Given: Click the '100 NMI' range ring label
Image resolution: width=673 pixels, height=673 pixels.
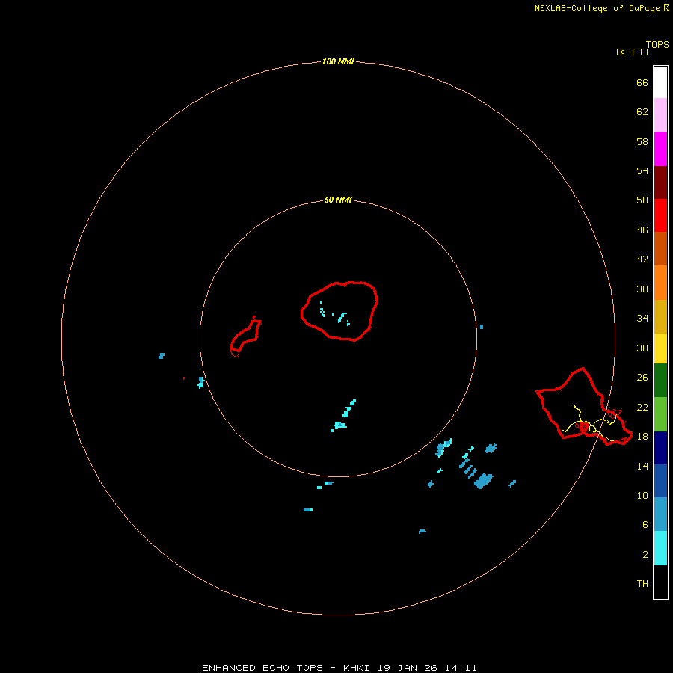Looking at the screenshot, I should click(338, 61).
